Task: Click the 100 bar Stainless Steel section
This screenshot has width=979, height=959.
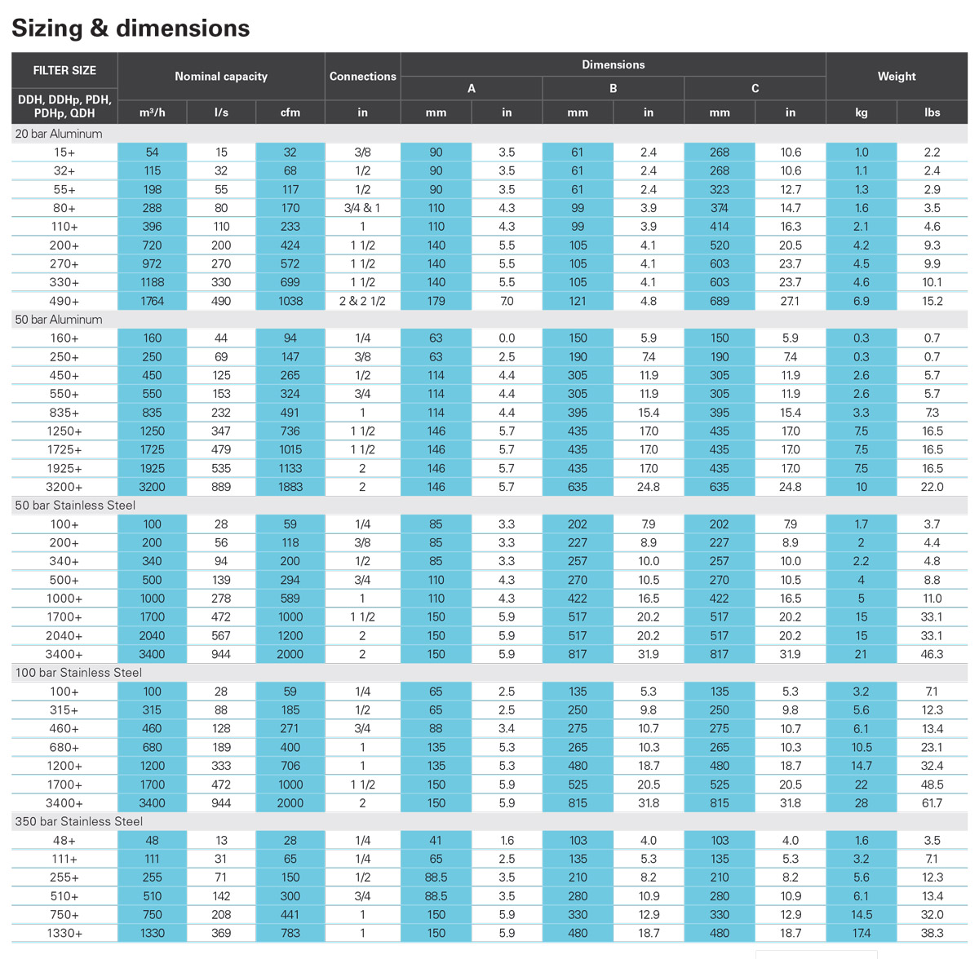Action: pos(78,673)
